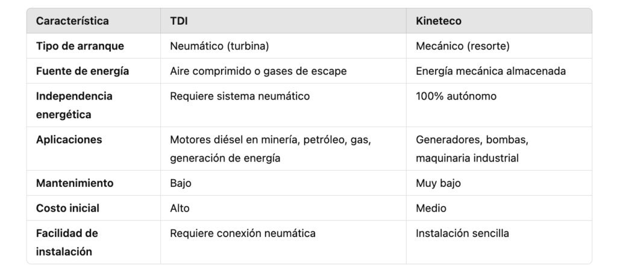617x273 pixels.
Task: Select the Independencia energética row label
Action: pos(74,105)
